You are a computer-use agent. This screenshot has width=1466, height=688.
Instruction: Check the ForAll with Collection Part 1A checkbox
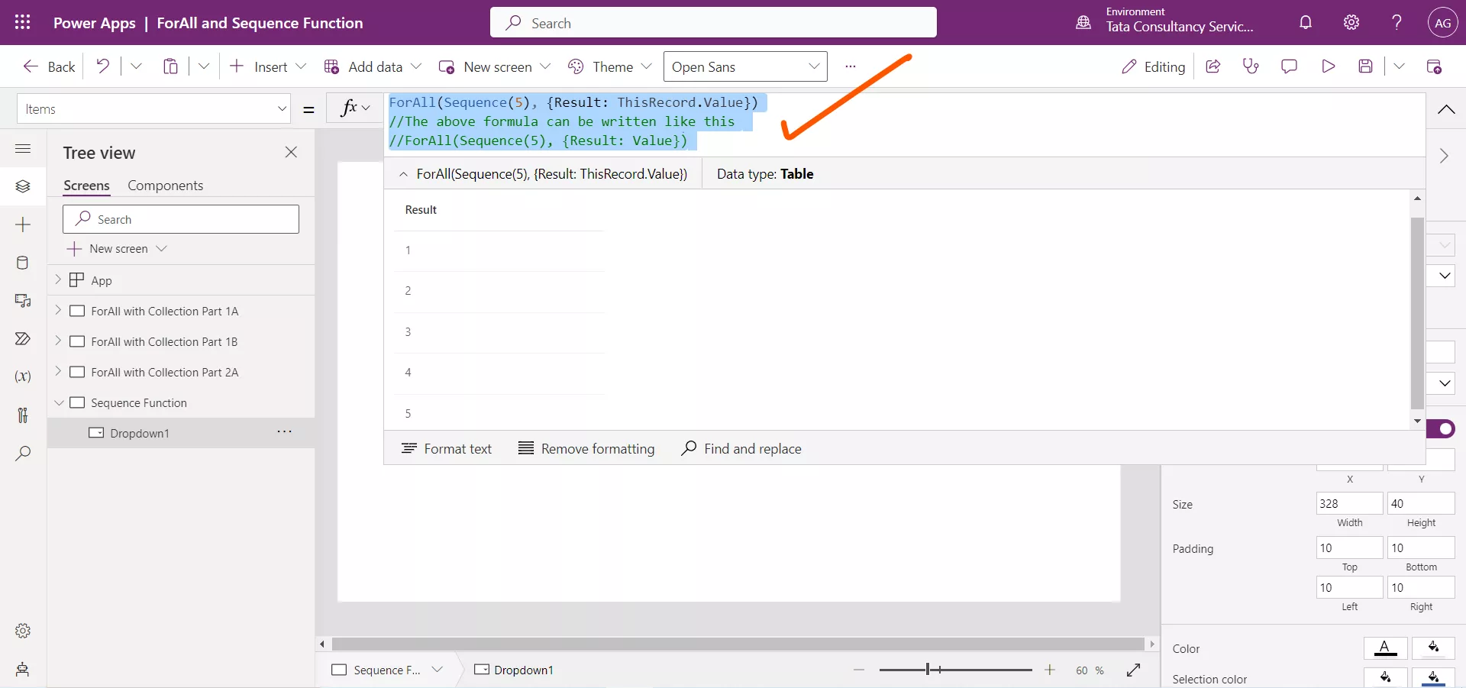click(78, 311)
